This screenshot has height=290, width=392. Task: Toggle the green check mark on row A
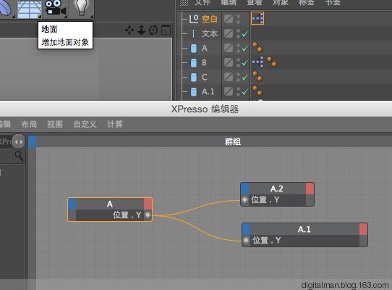[x=245, y=48]
